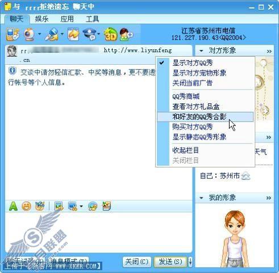Click the police hat remote assistance icon
Screen dimensions: 279x273
tap(90, 34)
